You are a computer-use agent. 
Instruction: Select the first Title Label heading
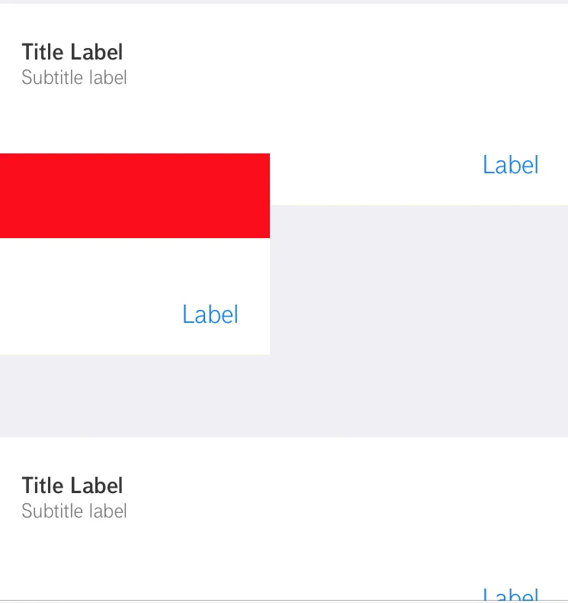tap(72, 52)
